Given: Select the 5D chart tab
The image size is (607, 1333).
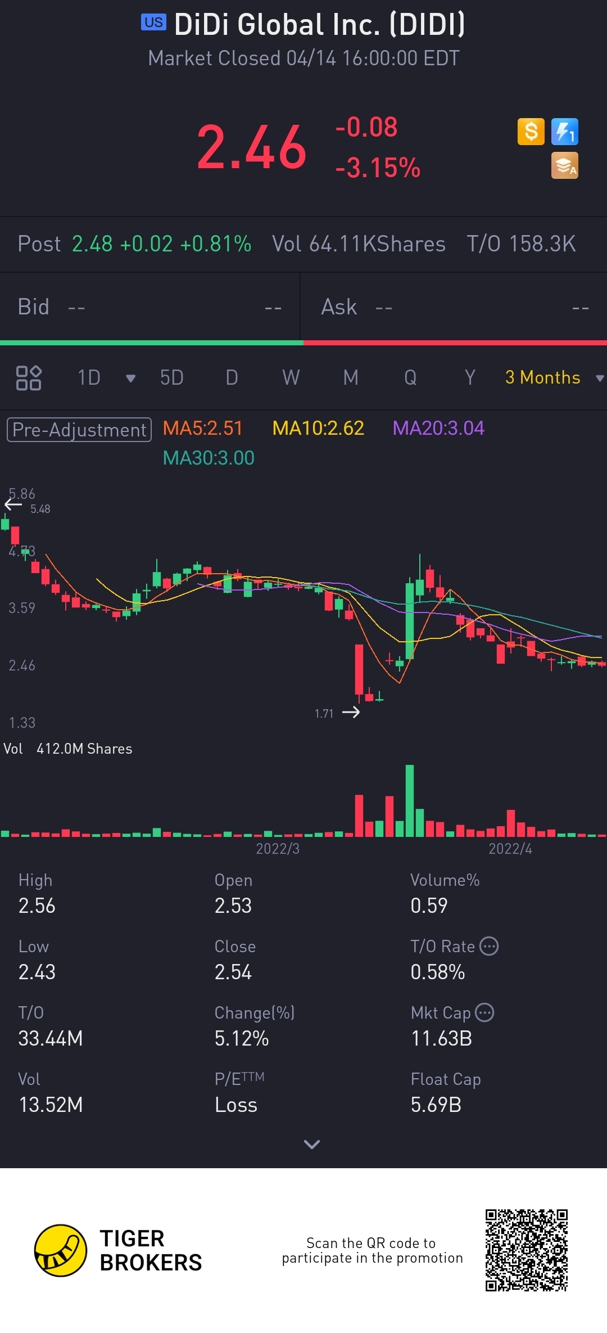Looking at the screenshot, I should [x=172, y=378].
